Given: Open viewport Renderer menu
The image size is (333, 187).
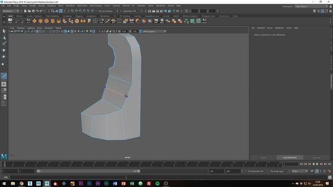Looking at the screenshot, I should [x=48, y=28].
